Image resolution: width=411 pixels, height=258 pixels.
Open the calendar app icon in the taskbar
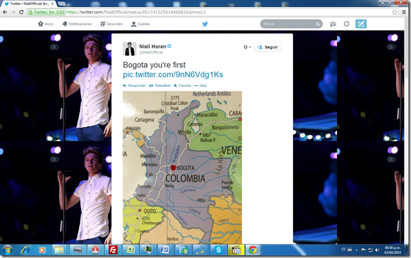tap(236, 250)
